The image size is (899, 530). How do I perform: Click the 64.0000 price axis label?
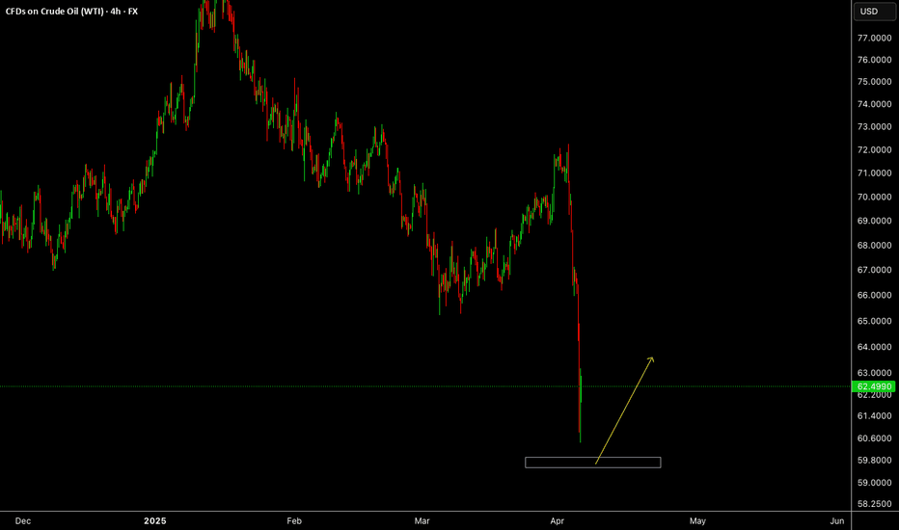[874, 347]
